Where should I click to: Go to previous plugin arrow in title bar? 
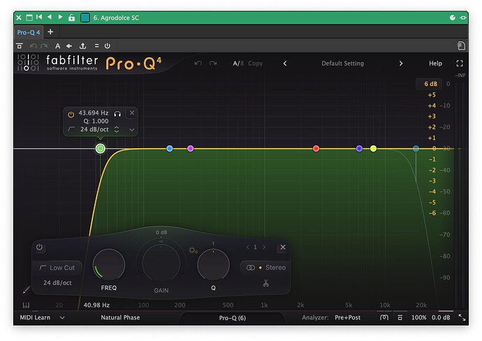click(50, 17)
